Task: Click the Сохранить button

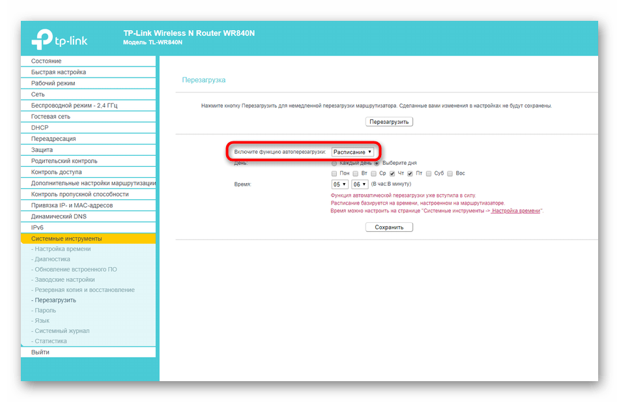Action: [389, 227]
